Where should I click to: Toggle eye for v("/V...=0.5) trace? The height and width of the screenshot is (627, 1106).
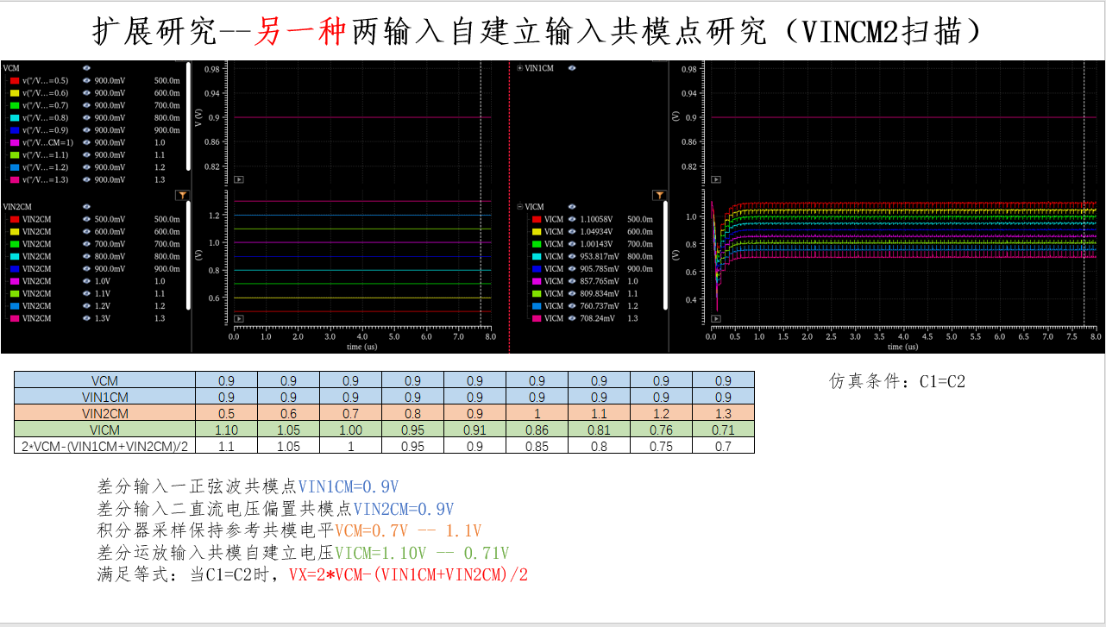click(87, 80)
